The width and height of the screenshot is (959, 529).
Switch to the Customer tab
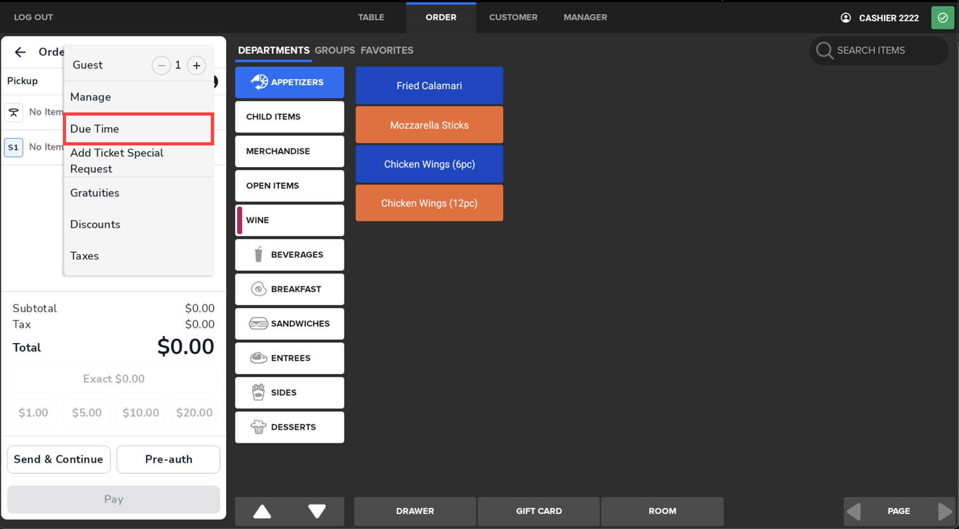coord(513,17)
